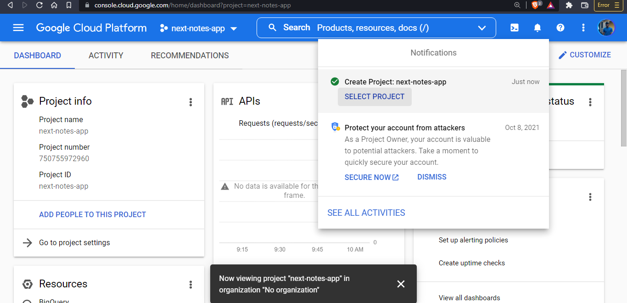Screen dimensions: 627x303
Task: Click the search magnifier icon
Action: [x=273, y=28]
